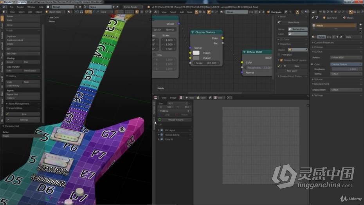Click the Delete button in tool shelf
This screenshot has width=364, height=205.
23,44
